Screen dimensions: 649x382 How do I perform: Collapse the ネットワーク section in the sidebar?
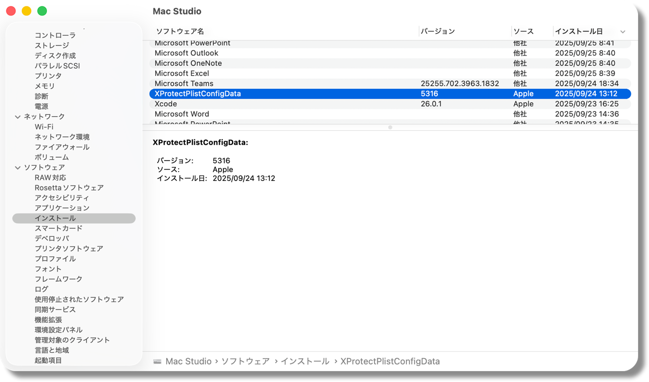point(18,116)
